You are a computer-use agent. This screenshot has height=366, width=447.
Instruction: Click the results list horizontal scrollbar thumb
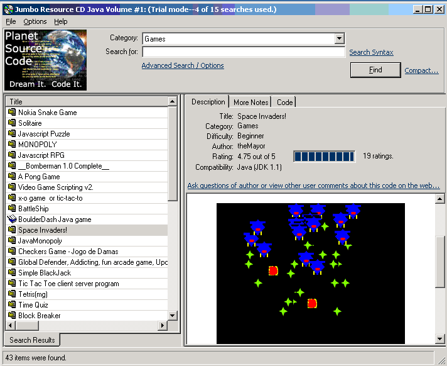pyautogui.click(x=28, y=326)
